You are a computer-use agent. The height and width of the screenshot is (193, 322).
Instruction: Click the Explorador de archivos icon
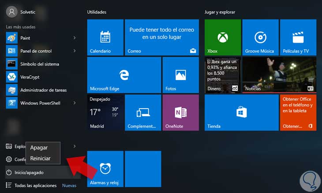(9, 146)
